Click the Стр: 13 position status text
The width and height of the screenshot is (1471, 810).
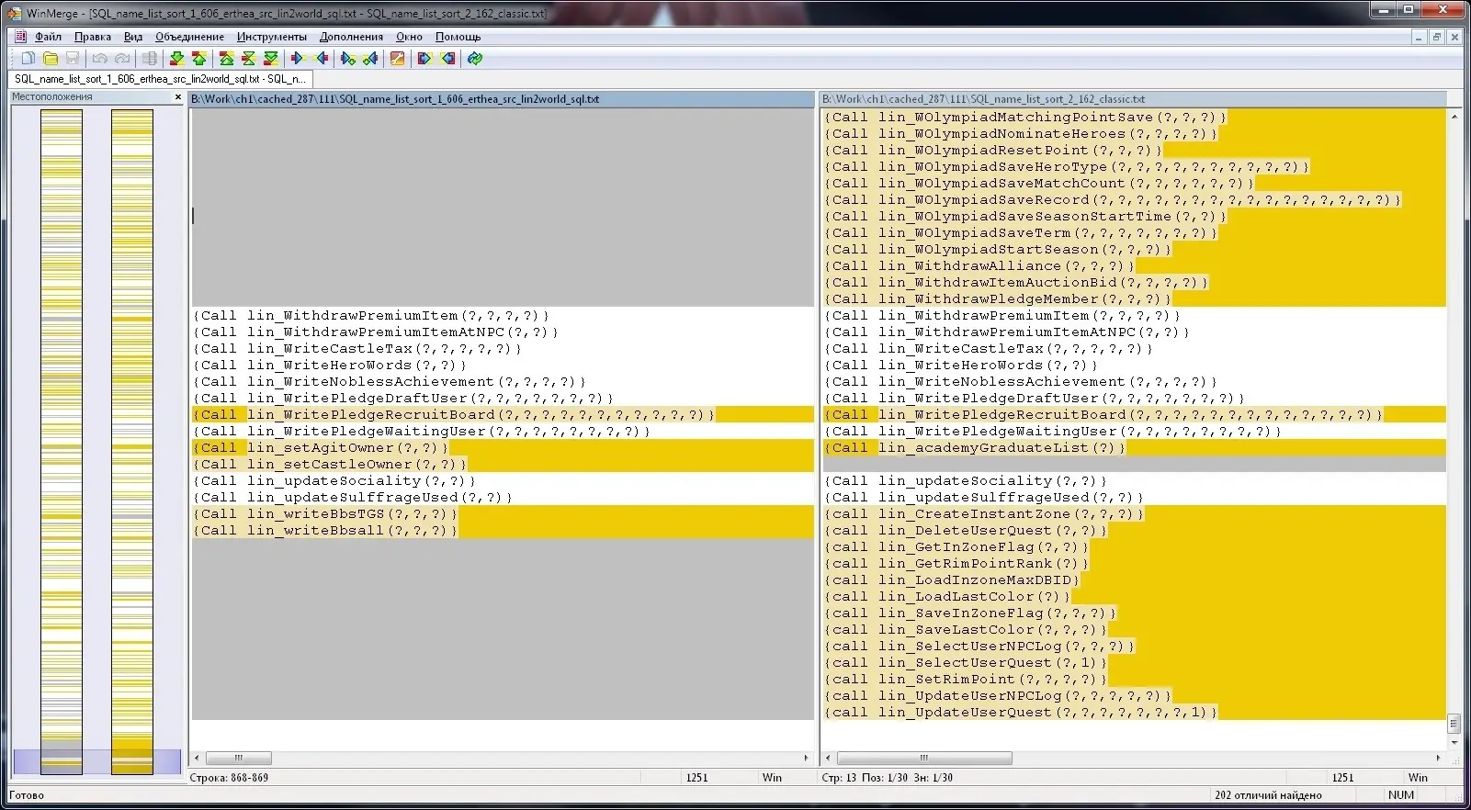887,778
